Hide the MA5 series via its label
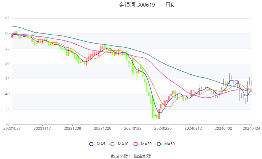The height and width of the screenshot is (159, 262). pos(101,144)
